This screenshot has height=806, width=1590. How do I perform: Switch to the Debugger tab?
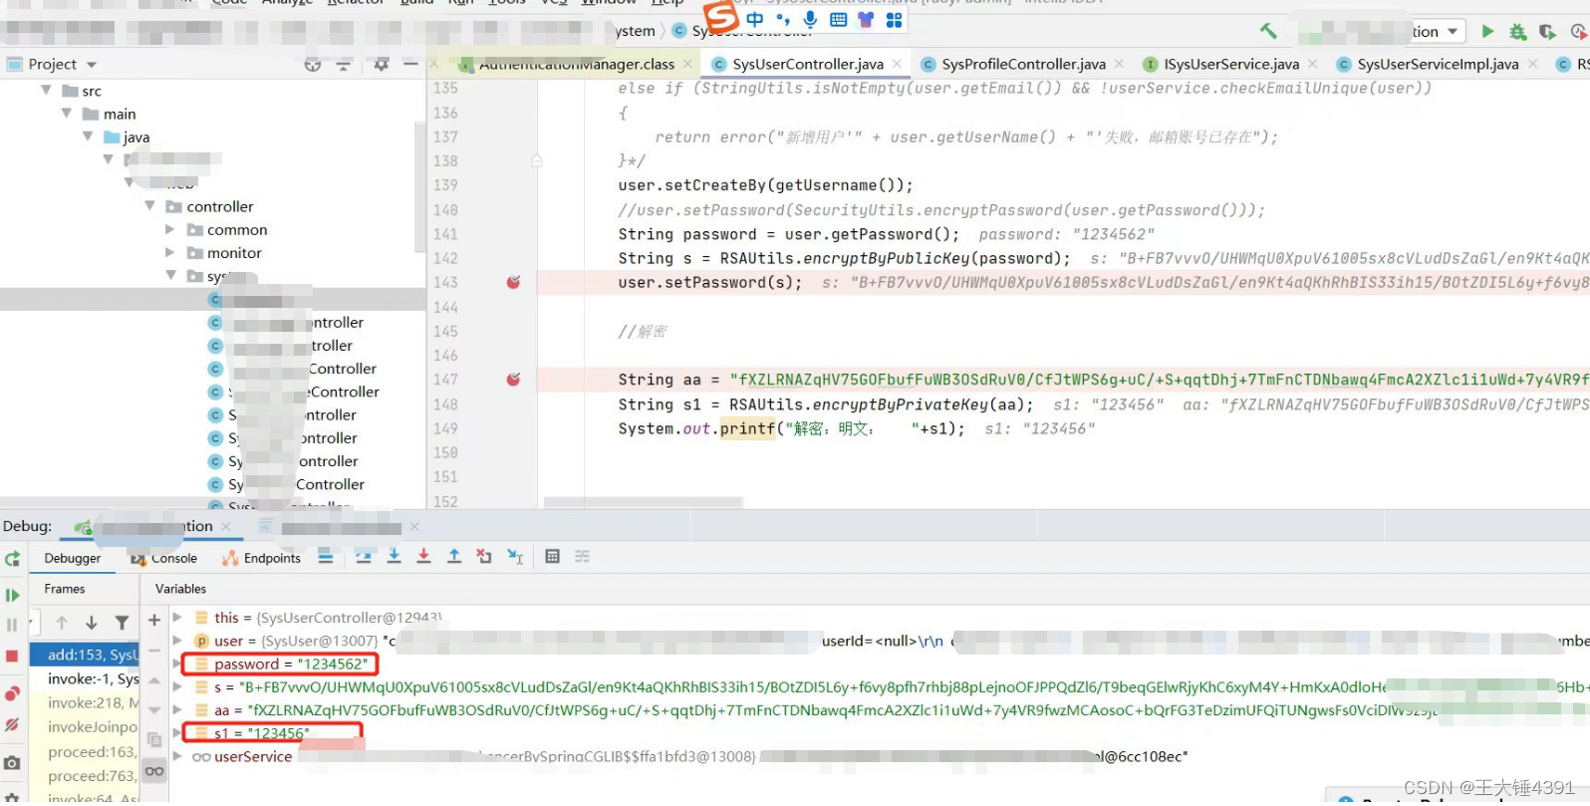point(72,558)
